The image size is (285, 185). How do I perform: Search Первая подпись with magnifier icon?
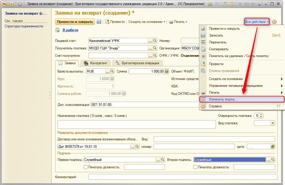[x=163, y=160]
